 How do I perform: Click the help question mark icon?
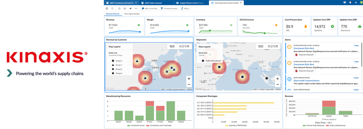click(x=113, y=8)
